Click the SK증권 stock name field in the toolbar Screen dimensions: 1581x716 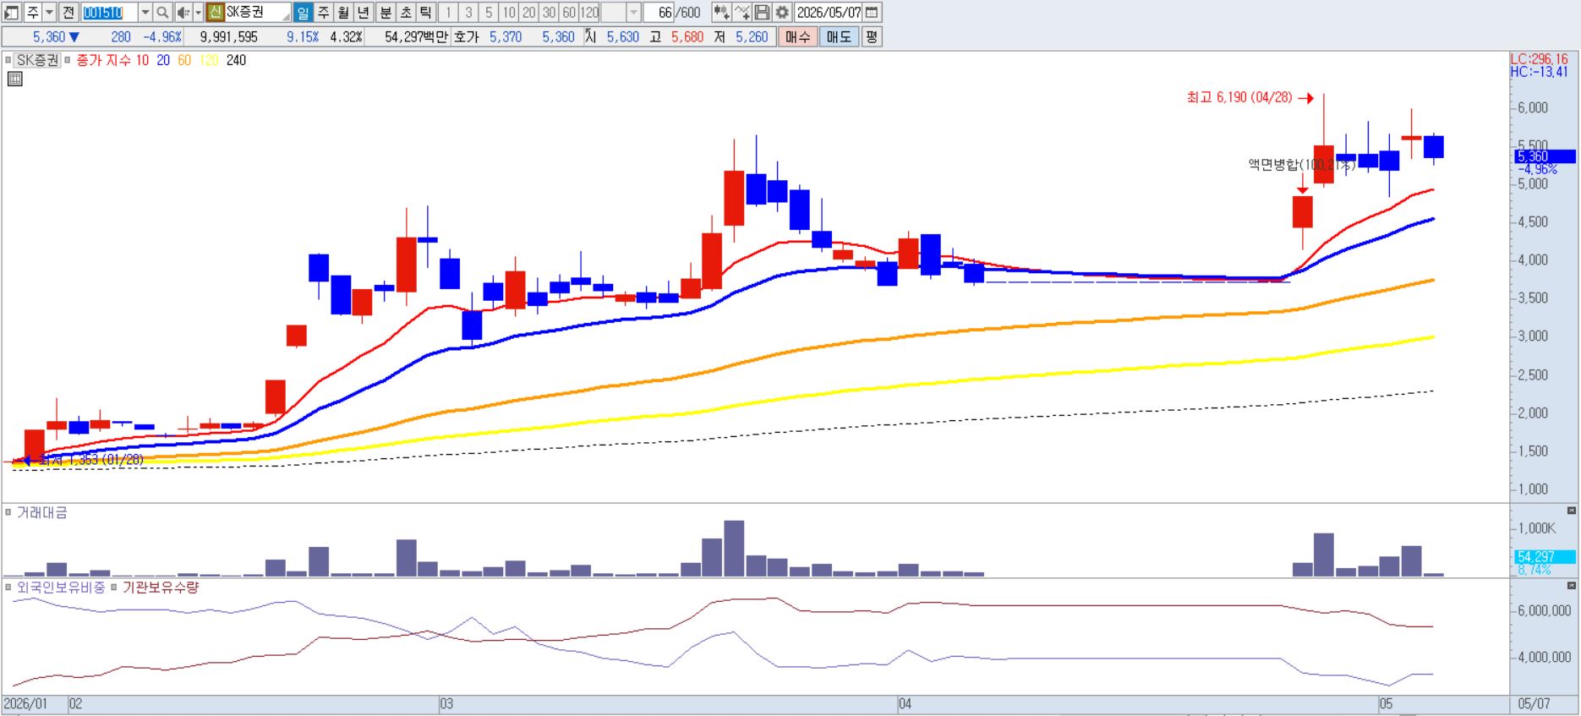[x=258, y=13]
